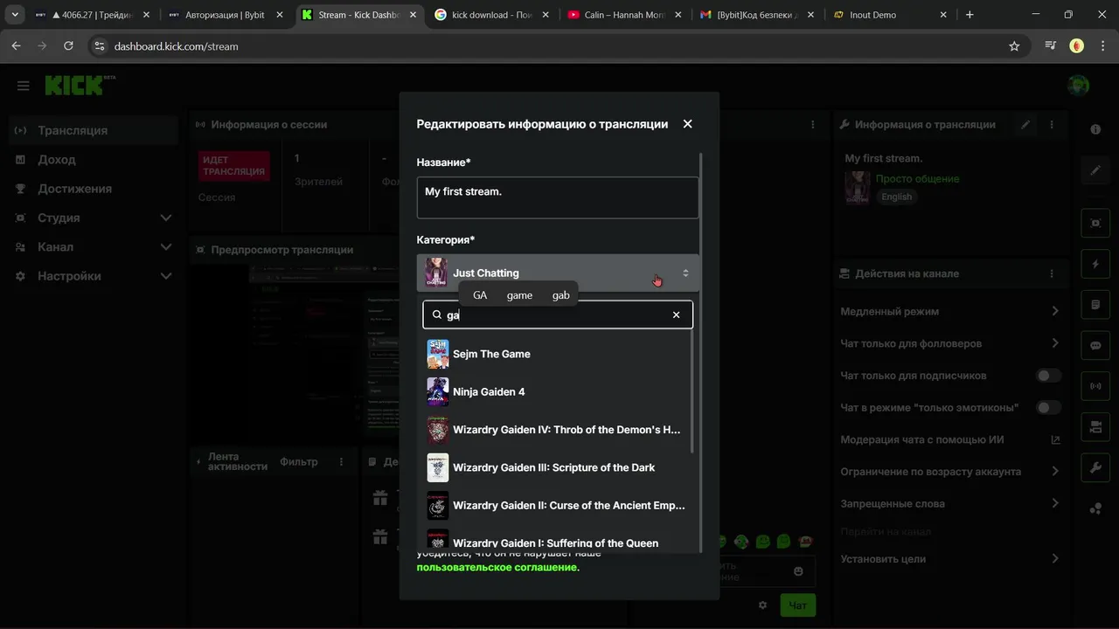The image size is (1119, 629).
Task: Switch to the Bybit authorization tab
Action: pos(224,15)
